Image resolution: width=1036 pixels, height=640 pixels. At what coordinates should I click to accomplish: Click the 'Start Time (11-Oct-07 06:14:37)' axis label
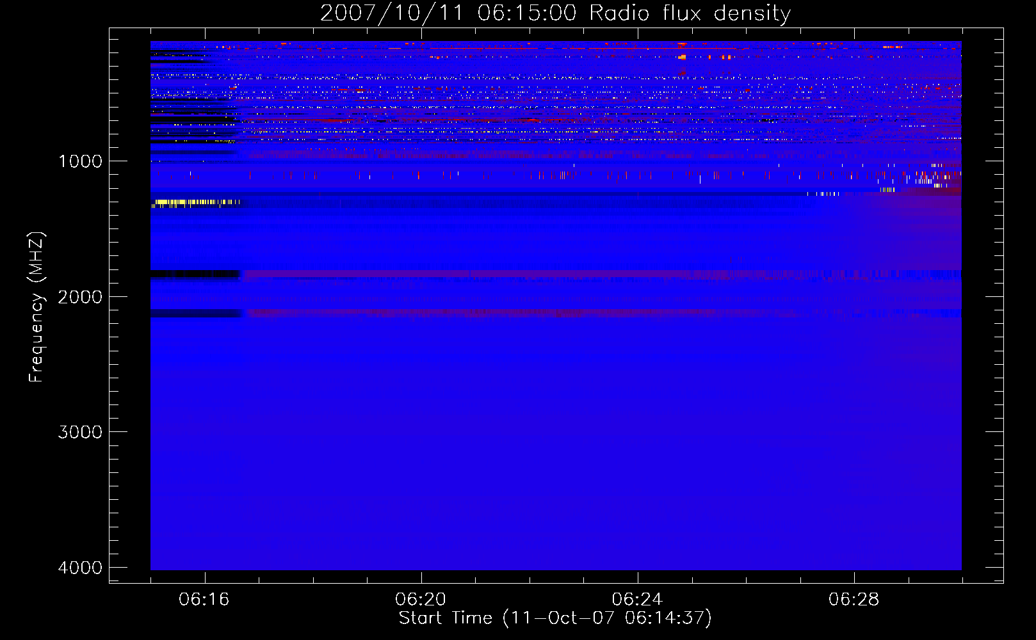pos(555,618)
